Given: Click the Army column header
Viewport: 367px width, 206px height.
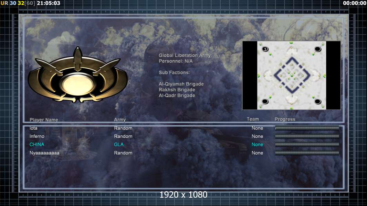Looking at the screenshot, I should pos(120,120).
